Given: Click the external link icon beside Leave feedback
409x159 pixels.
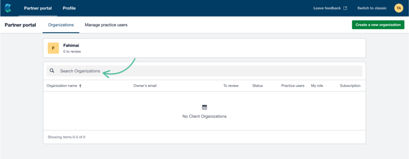Looking at the screenshot, I should (x=345, y=8).
